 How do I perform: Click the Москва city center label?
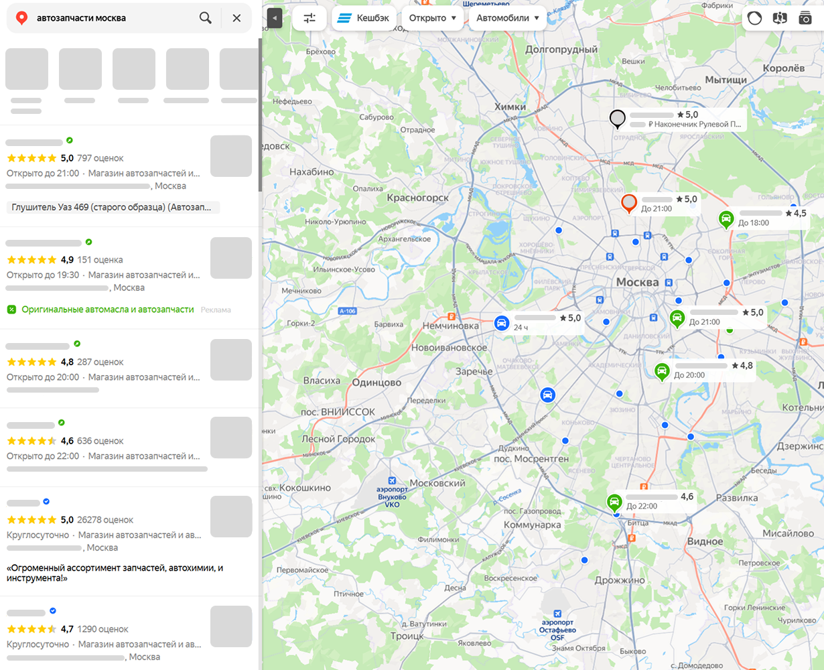637,282
